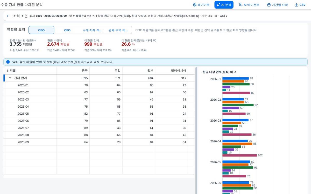This screenshot has width=311, height=194.
Task: Click the 일본 column header
Action: click(x=139, y=71)
